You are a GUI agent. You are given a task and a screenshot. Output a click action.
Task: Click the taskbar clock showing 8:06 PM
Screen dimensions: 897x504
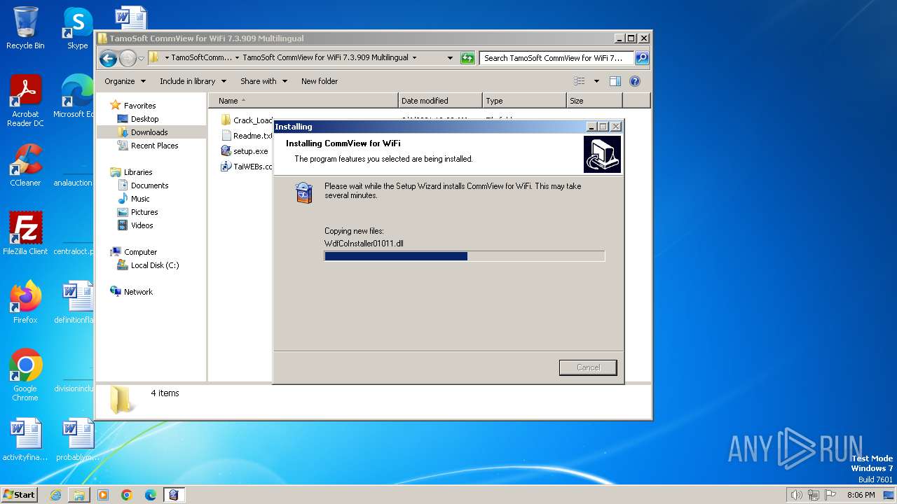coord(861,495)
